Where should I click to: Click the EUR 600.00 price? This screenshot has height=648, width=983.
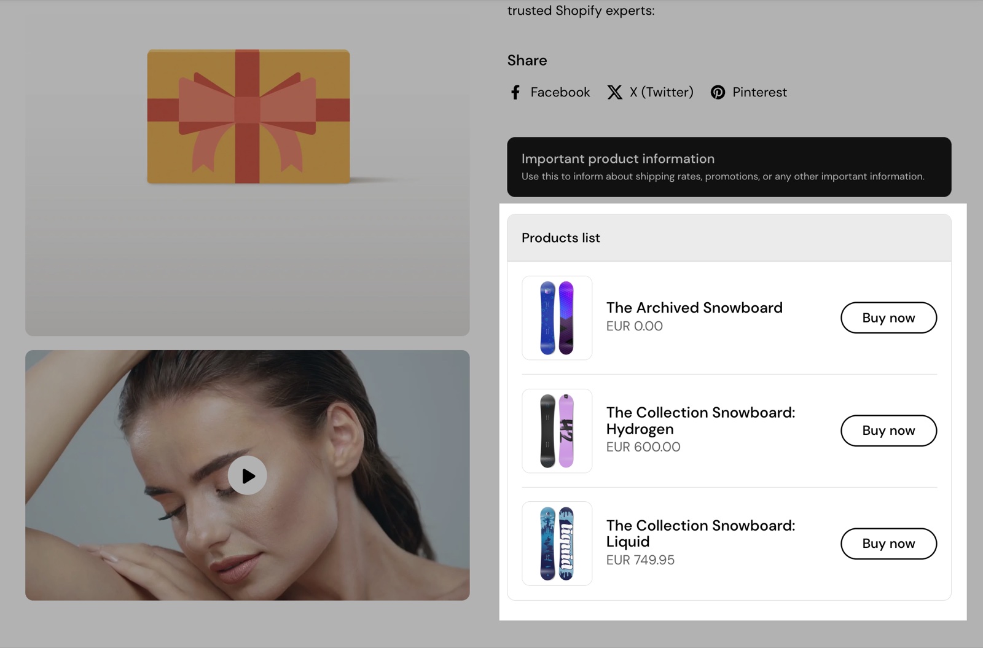coord(643,447)
